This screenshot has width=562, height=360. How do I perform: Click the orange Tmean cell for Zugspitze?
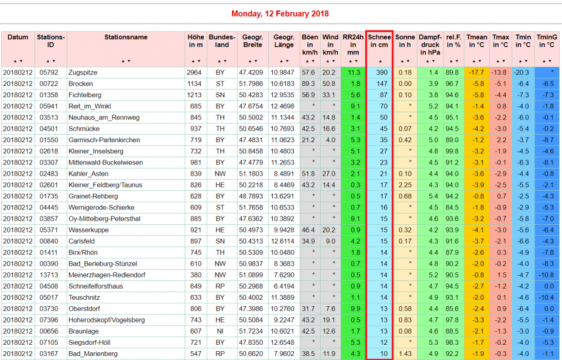(x=477, y=73)
